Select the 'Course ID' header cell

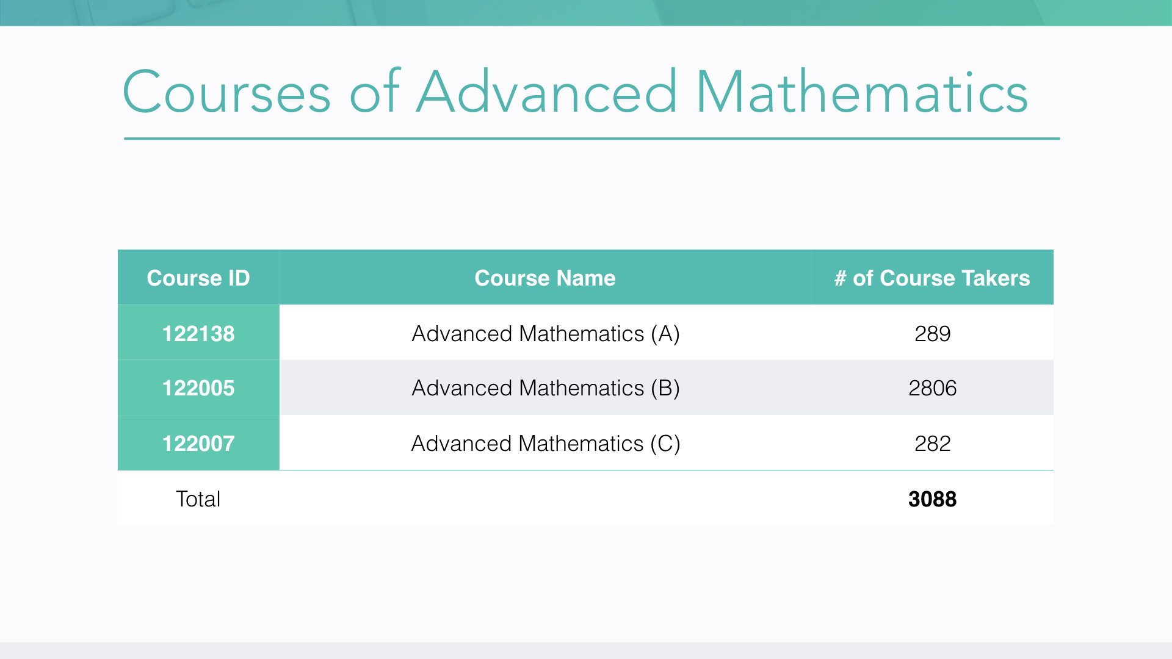tap(198, 278)
